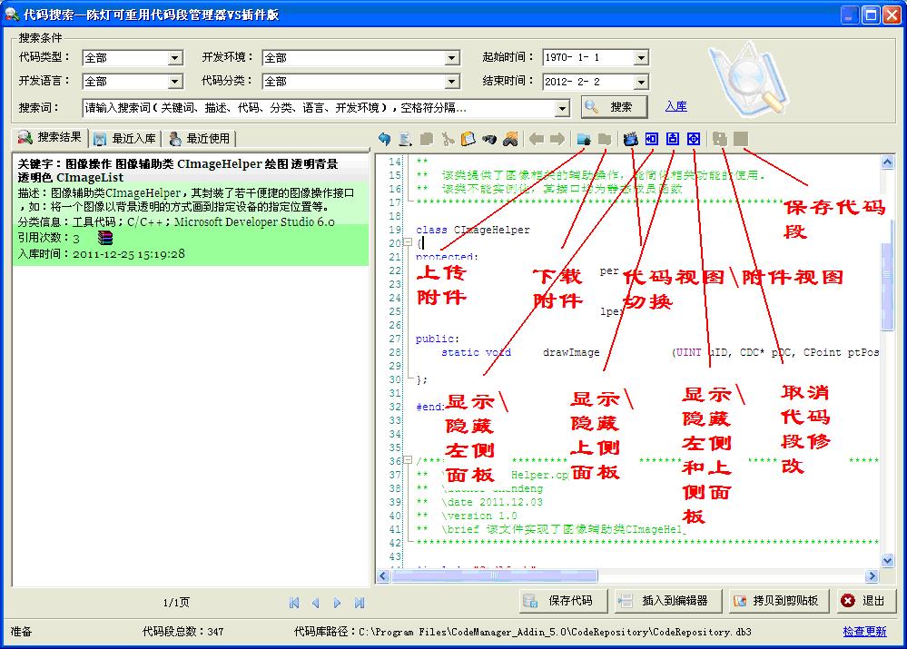This screenshot has width=907, height=649.
Task: Click the forward arrow navigation icon
Action: [557, 139]
